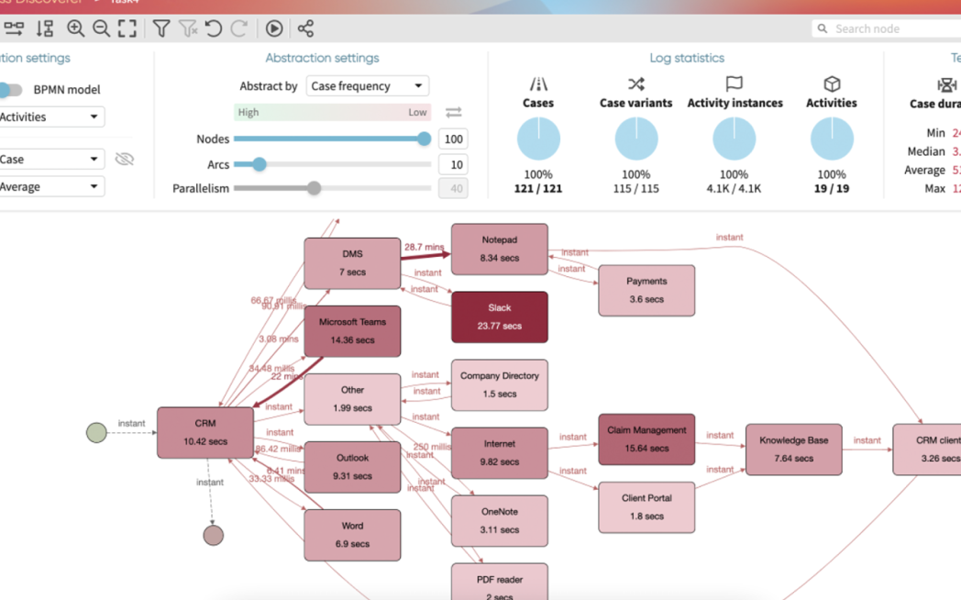Click the Nodes value field showing 100
961x600 pixels.
(454, 139)
